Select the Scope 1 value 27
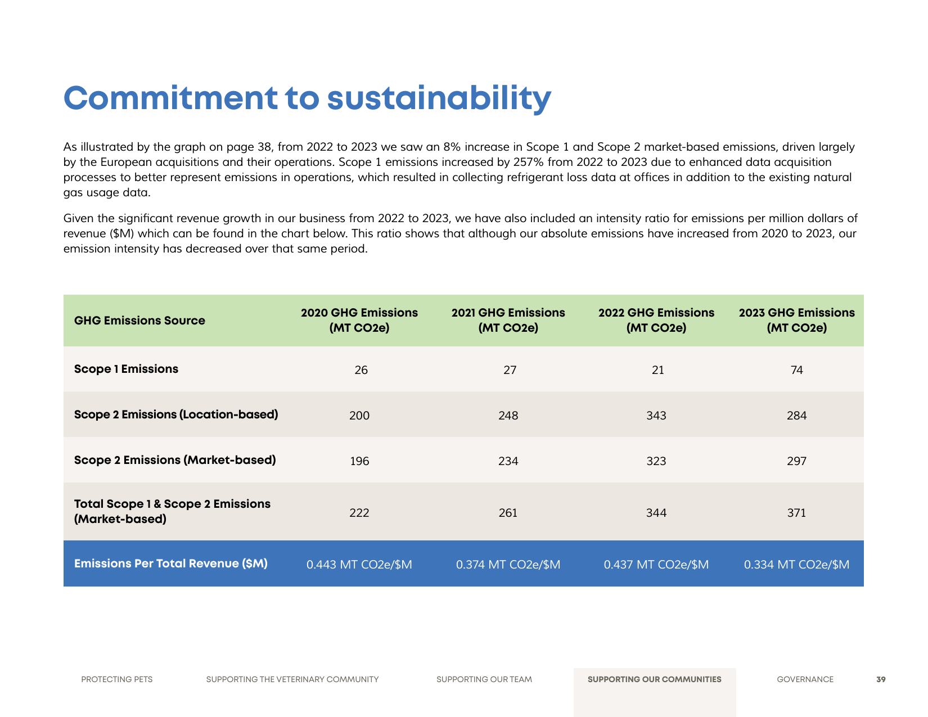Screen dimensions: 928x717 pos(510,370)
